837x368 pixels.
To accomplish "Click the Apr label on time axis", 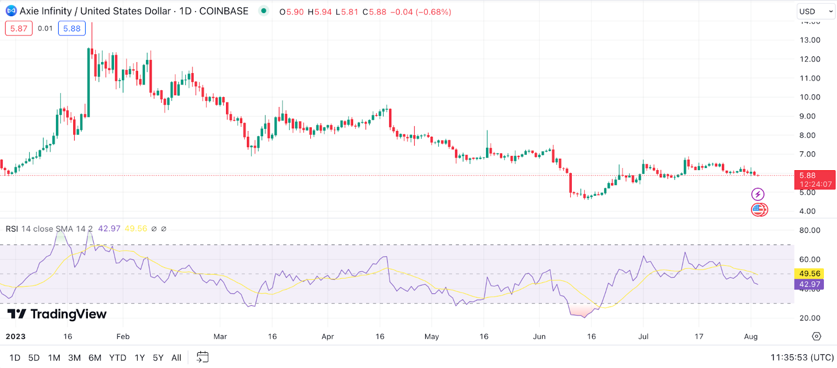I will [x=327, y=337].
